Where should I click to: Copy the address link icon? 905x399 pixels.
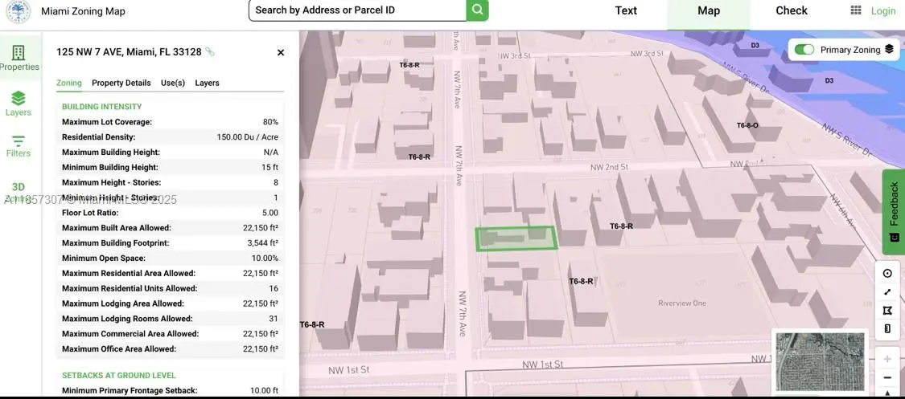tap(210, 52)
